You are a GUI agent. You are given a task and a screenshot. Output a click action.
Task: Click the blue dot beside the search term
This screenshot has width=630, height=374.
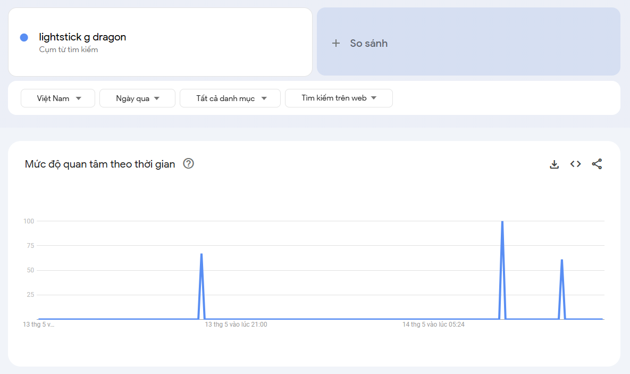coord(24,37)
